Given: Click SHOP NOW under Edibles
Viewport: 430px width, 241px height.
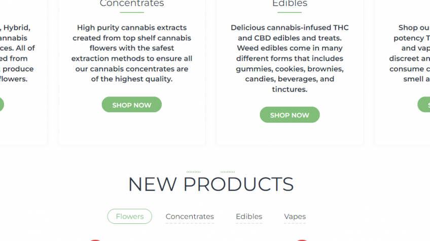Looking at the screenshot, I should (x=290, y=115).
